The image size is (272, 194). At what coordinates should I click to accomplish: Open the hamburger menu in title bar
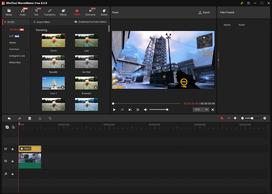point(249,3)
